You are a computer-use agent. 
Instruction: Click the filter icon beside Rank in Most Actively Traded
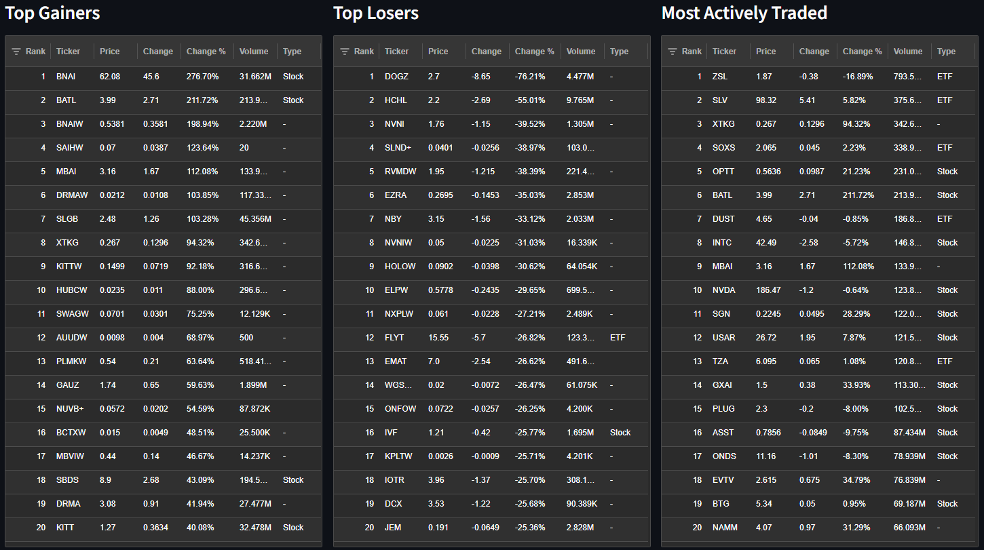click(673, 52)
